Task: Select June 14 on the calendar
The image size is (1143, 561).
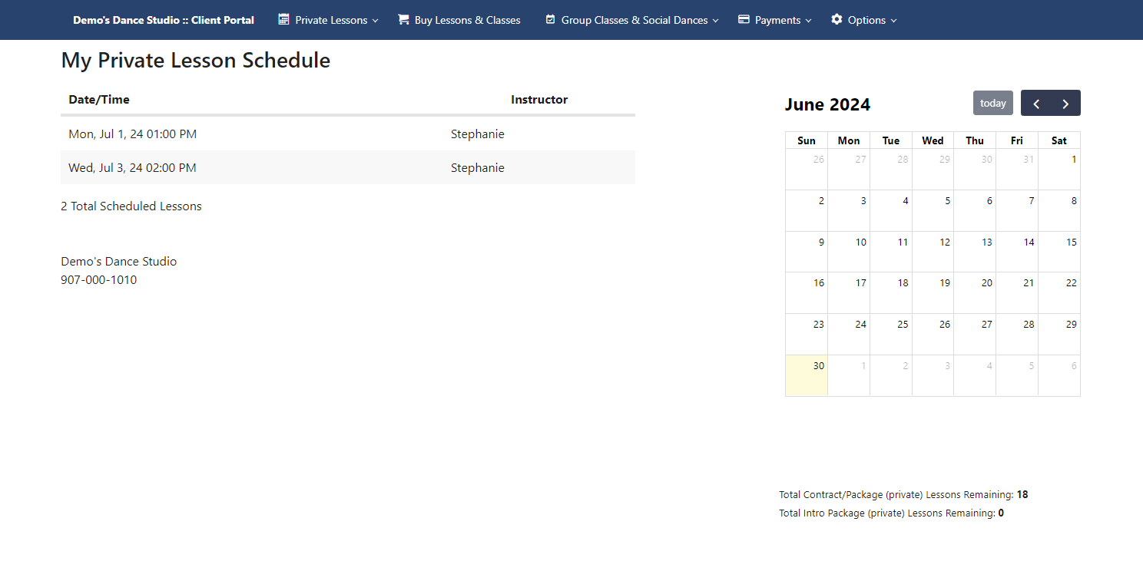Action: 1017,252
